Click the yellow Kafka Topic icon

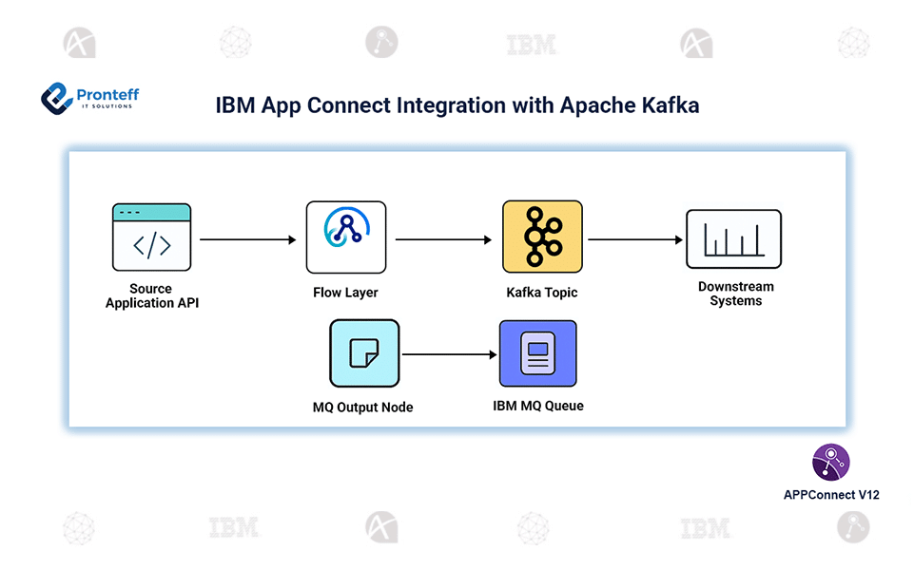(542, 237)
